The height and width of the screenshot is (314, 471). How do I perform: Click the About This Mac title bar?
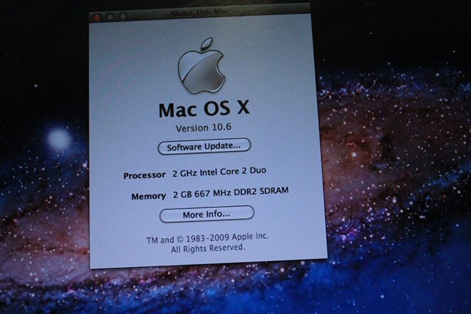coord(200,14)
